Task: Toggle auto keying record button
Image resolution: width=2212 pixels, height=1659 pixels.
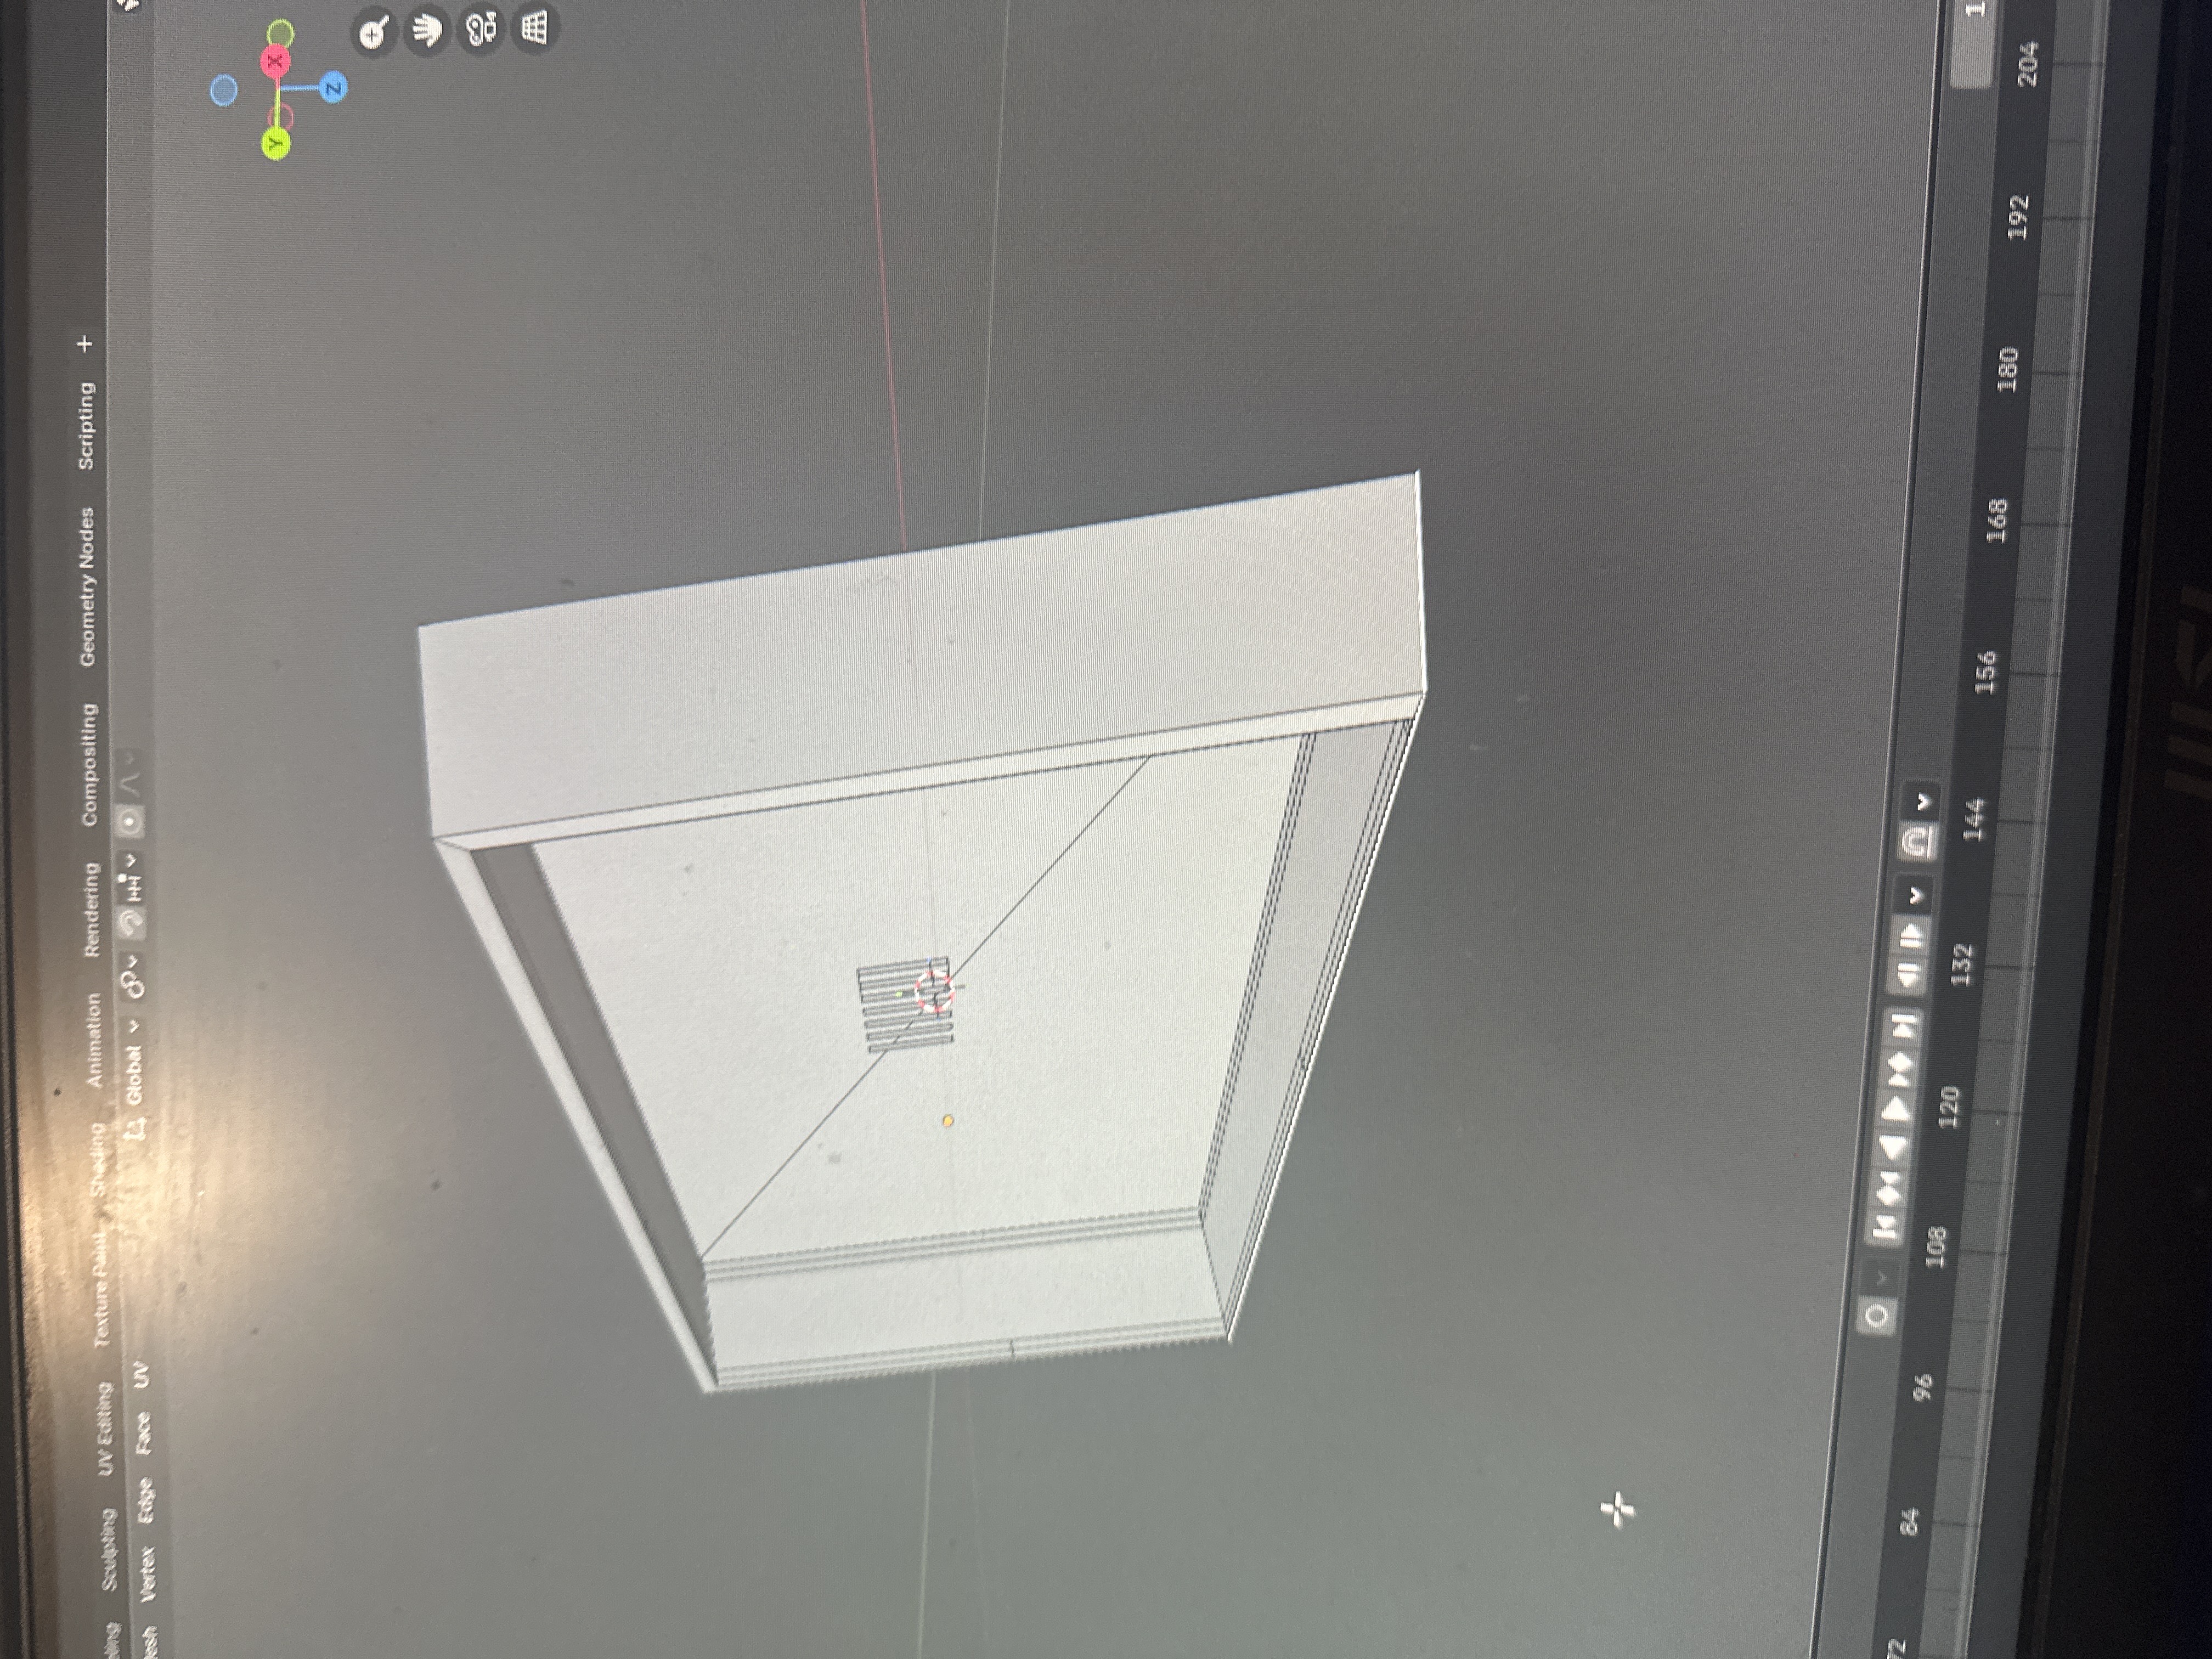Action: (x=1876, y=1315)
